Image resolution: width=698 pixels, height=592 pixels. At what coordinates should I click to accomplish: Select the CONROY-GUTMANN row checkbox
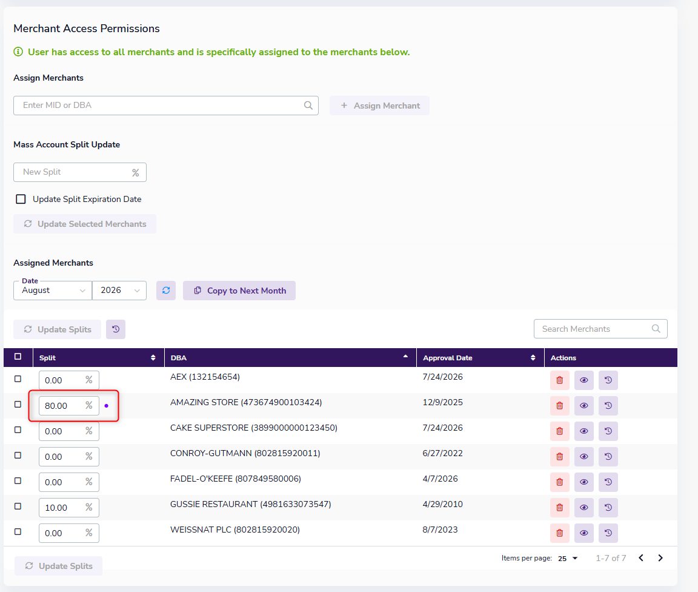[18, 455]
